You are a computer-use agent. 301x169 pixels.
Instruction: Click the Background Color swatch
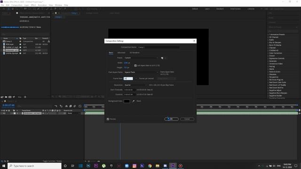pyautogui.click(x=127, y=101)
